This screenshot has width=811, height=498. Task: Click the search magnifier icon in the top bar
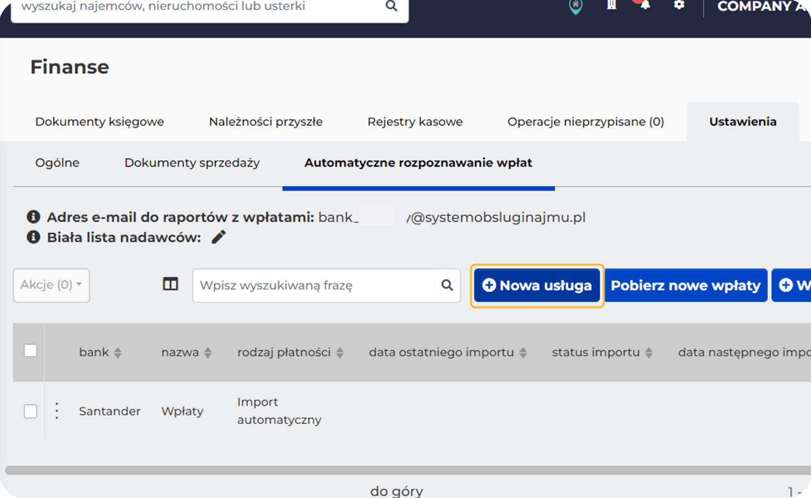click(x=391, y=6)
